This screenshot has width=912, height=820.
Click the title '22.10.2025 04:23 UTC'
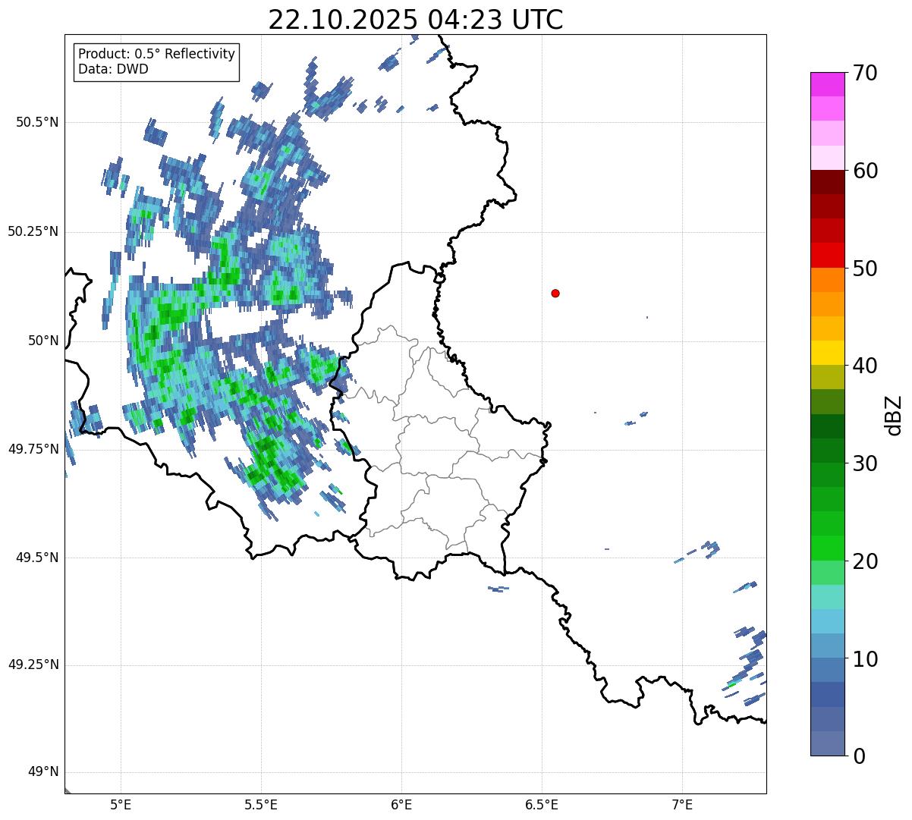pyautogui.click(x=416, y=20)
